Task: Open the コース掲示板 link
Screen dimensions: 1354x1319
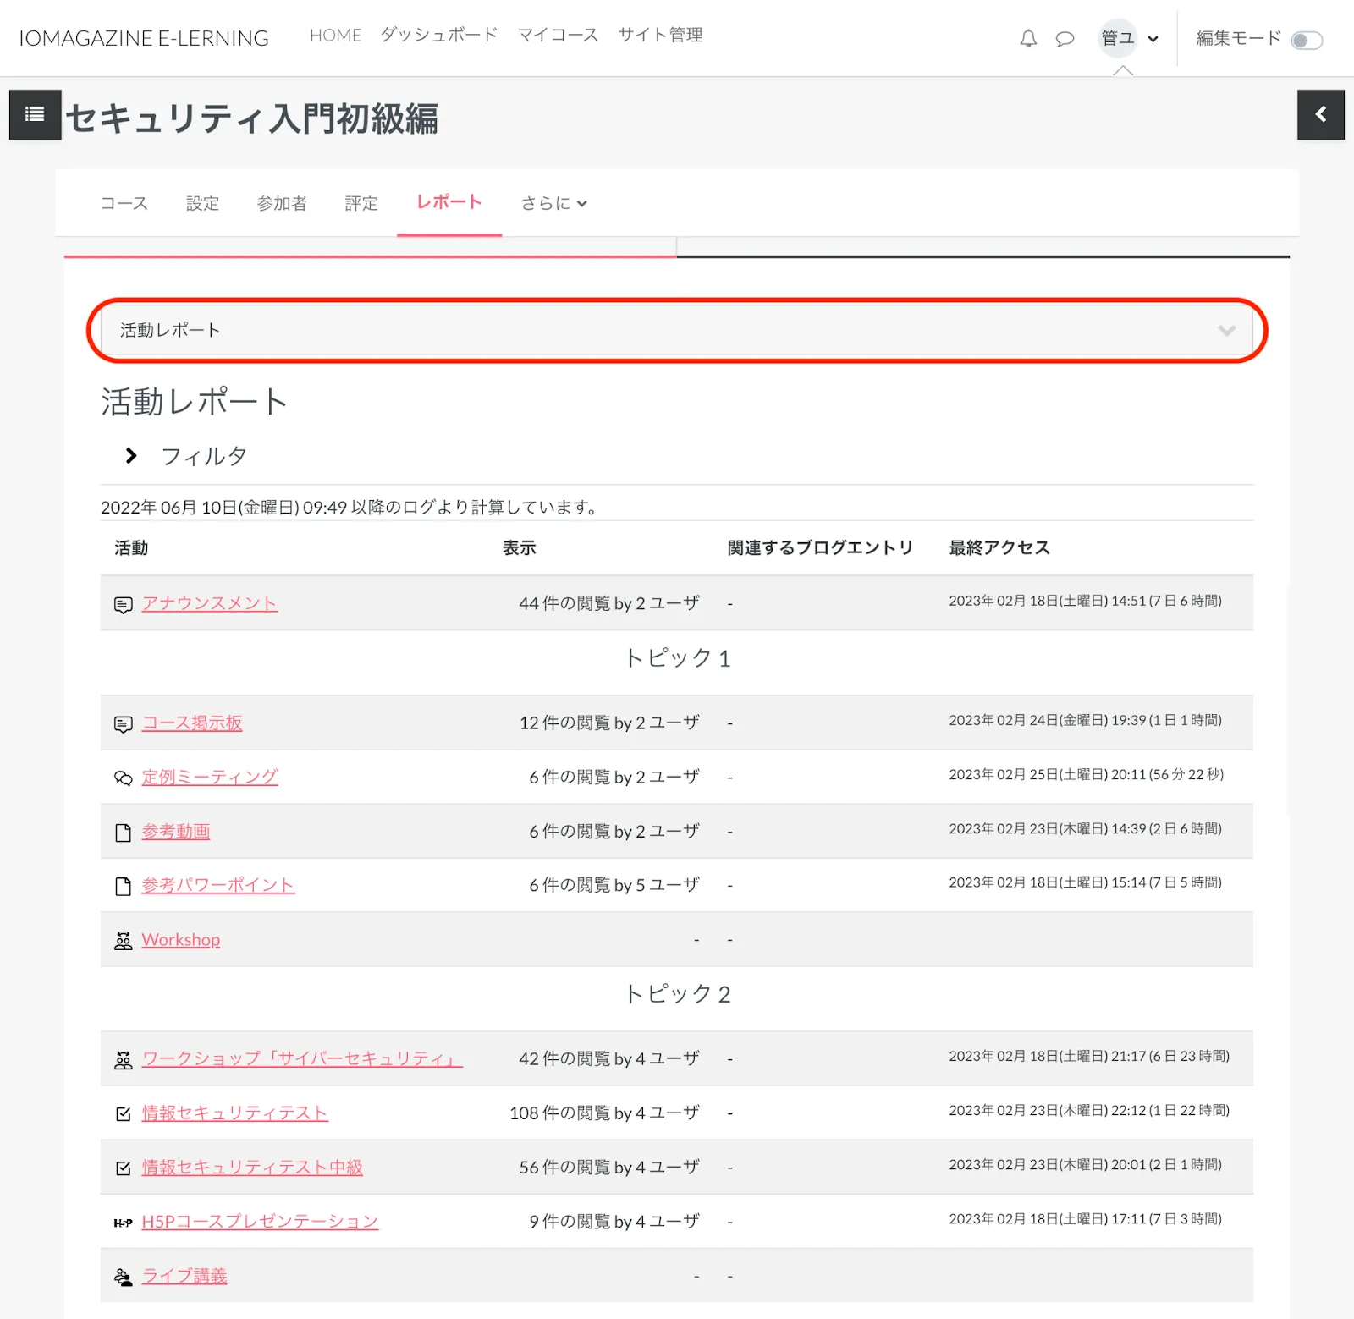Action: coord(192,723)
